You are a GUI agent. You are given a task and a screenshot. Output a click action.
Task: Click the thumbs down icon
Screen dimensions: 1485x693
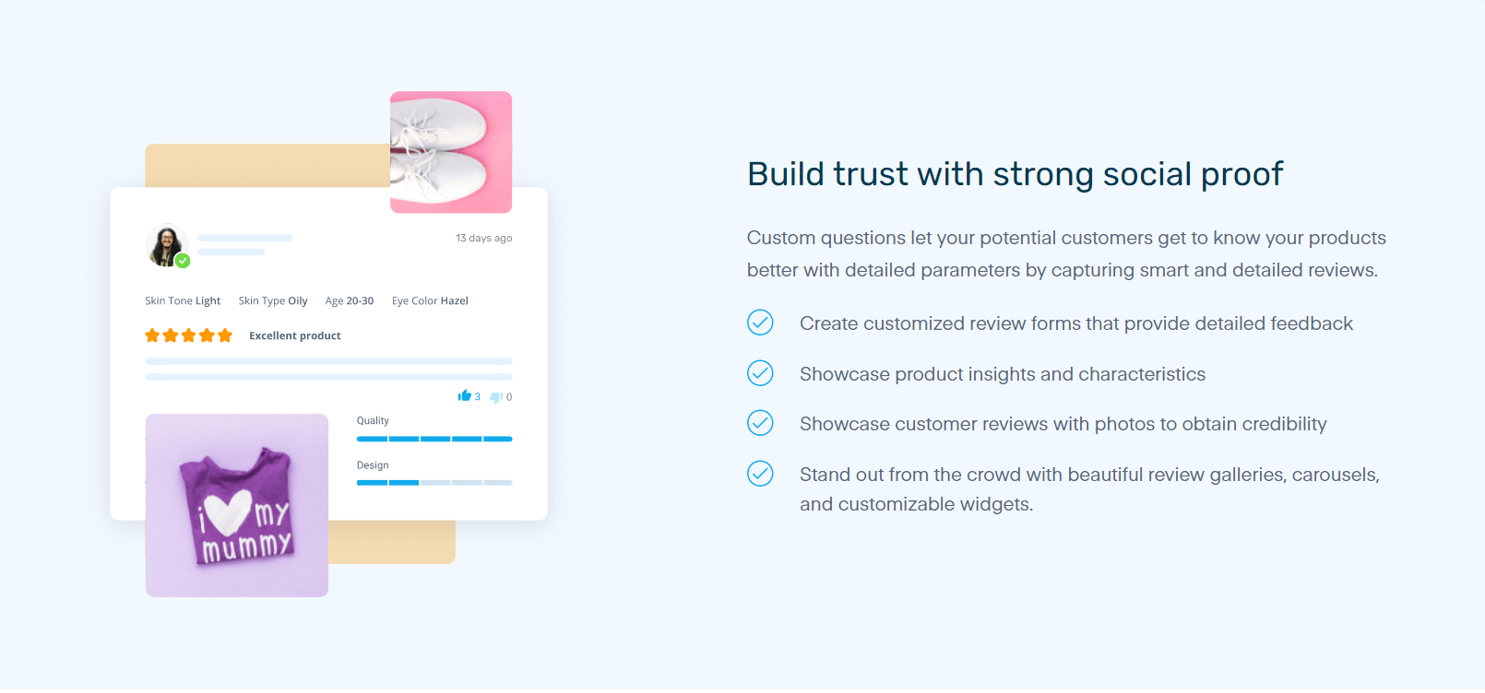pos(496,397)
